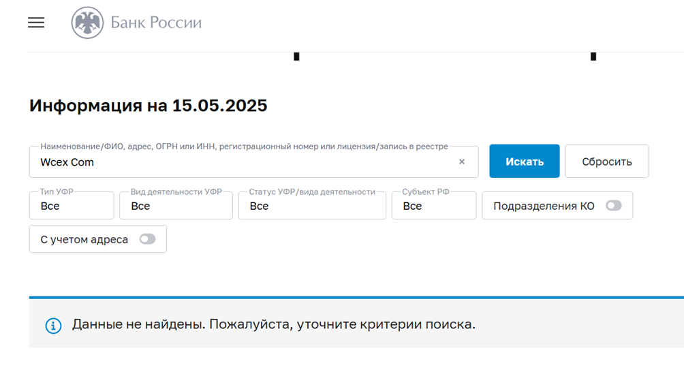Open the Статус УФР/вида деятельности dropdown

tap(312, 206)
